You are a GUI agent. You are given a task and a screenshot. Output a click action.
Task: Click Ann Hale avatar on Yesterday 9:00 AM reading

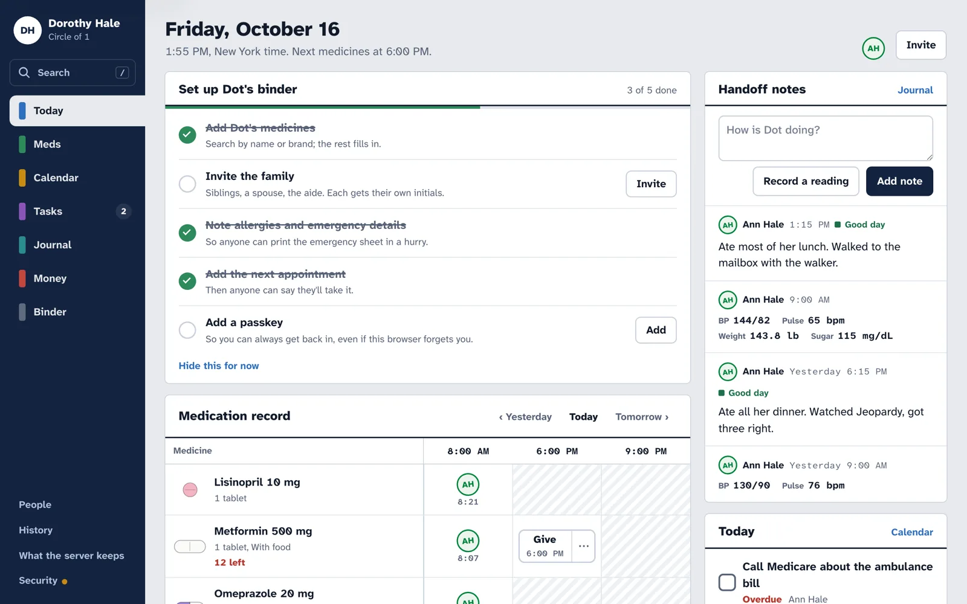point(728,465)
